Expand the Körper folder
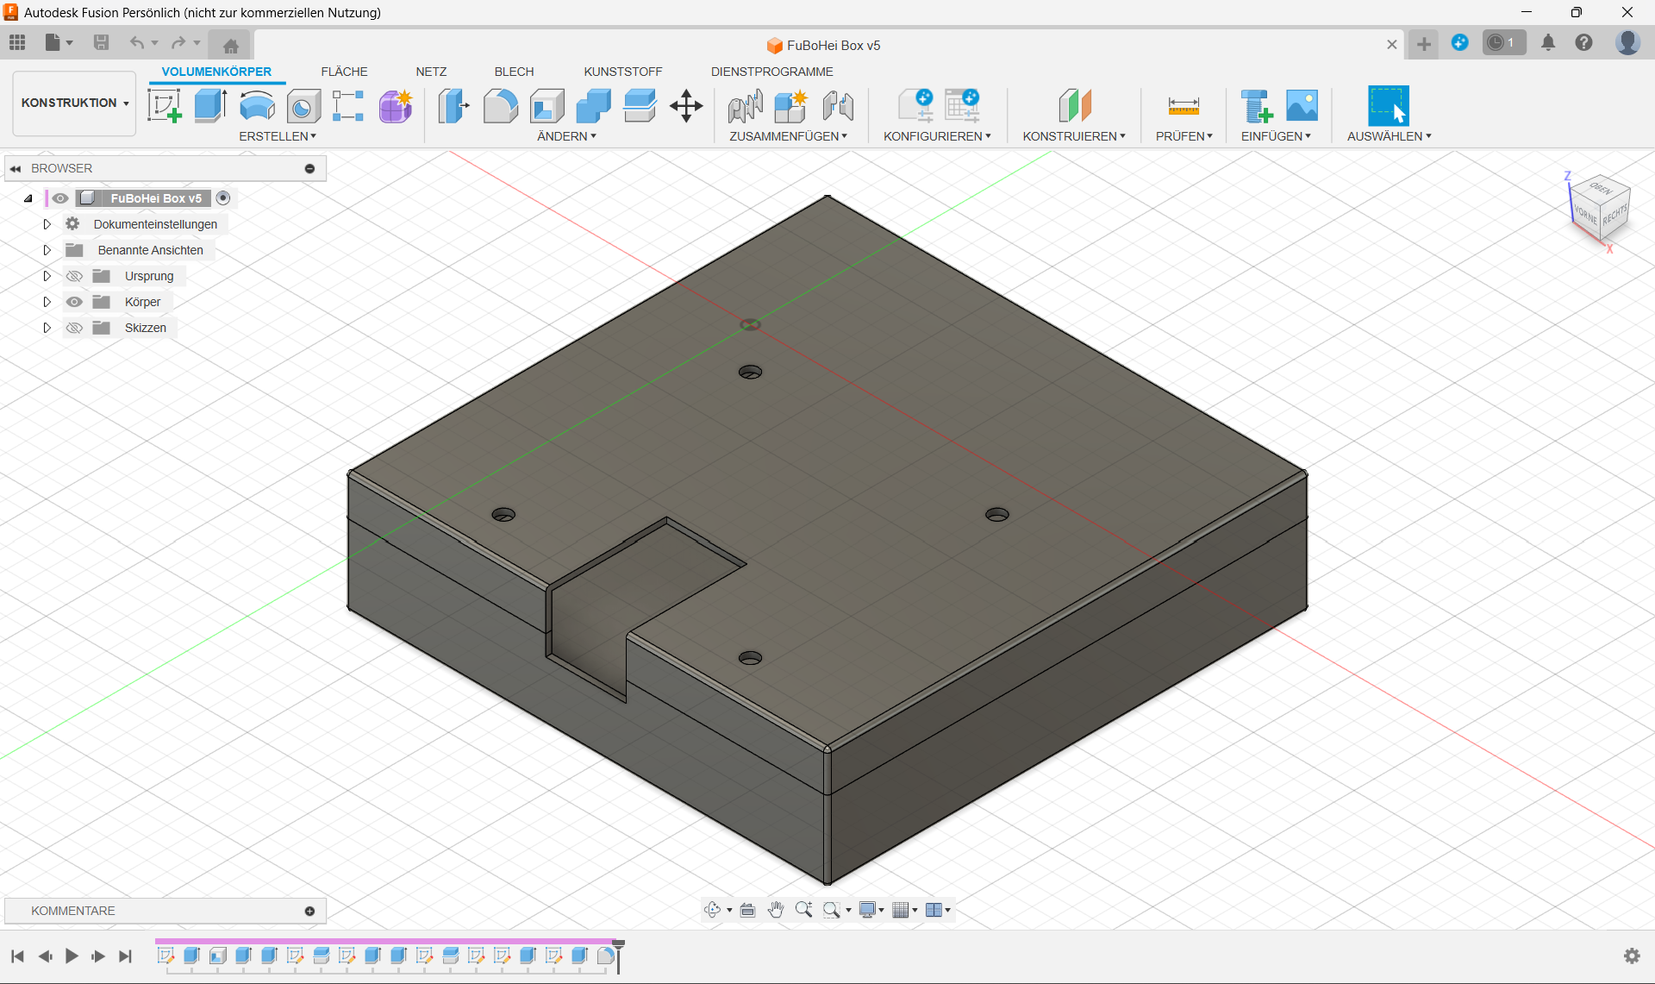The height and width of the screenshot is (984, 1655). [x=47, y=302]
